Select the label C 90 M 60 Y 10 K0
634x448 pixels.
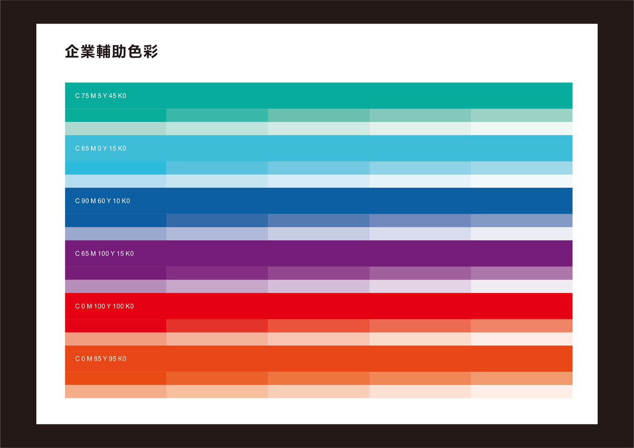103,201
